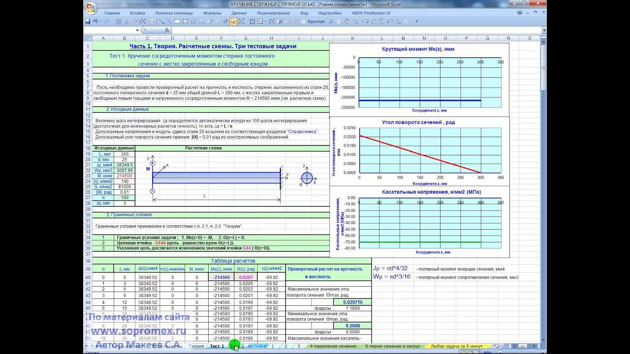Click the selection arrow pointer tool
Viewport: 630px width, 354px height.
[233, 22]
